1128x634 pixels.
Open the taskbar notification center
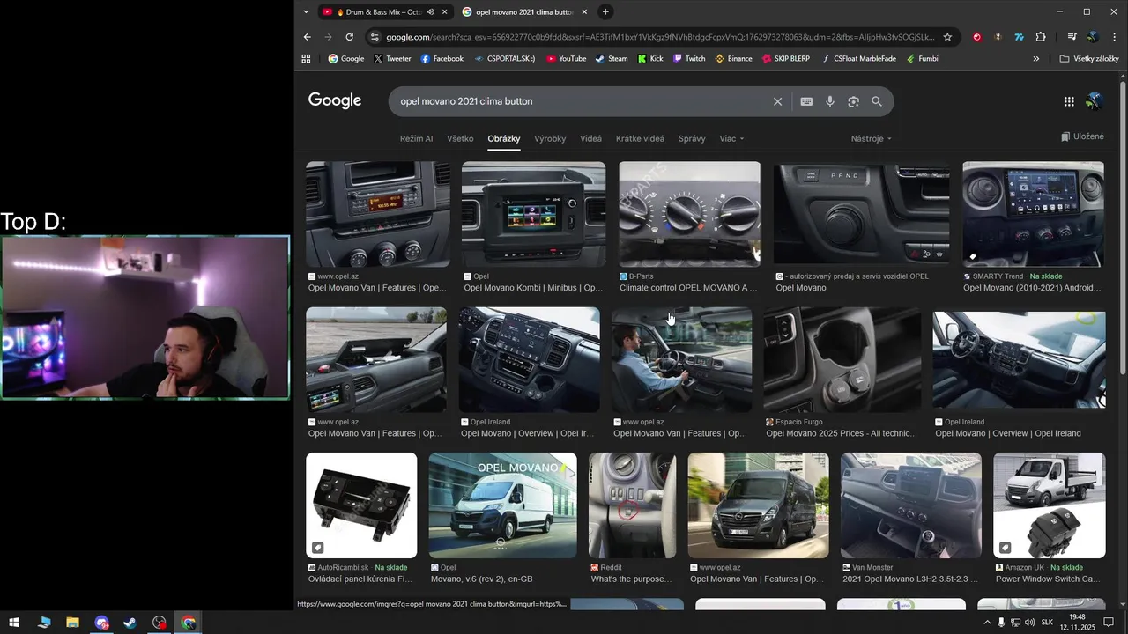[1109, 623]
